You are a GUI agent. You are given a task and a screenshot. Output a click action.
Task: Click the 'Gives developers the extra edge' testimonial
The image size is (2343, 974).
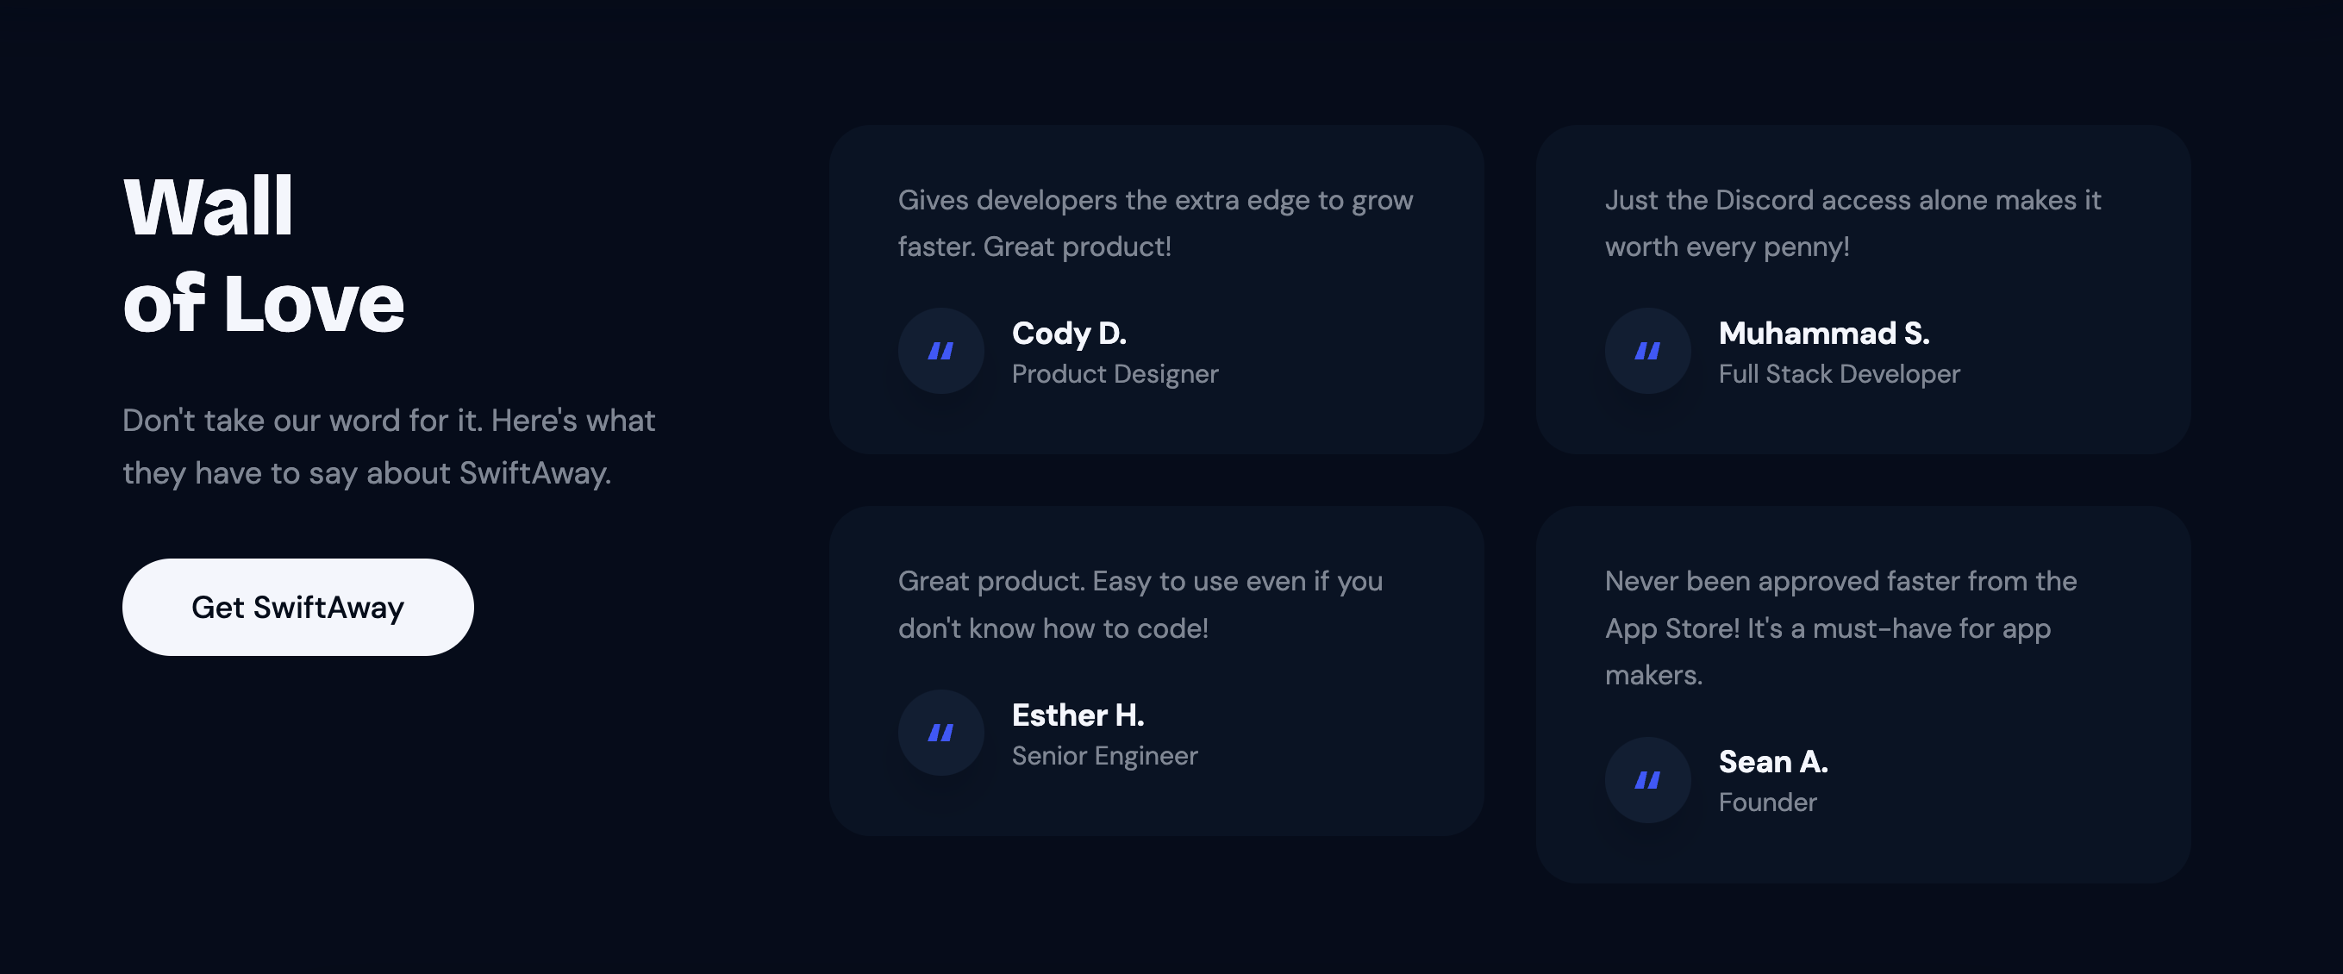point(1155,222)
